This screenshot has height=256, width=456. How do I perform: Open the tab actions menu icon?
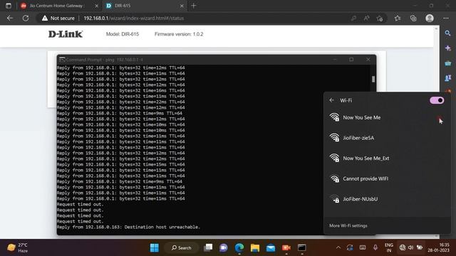pos(9,6)
